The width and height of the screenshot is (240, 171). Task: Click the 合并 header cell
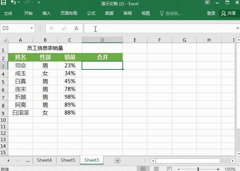click(x=103, y=57)
